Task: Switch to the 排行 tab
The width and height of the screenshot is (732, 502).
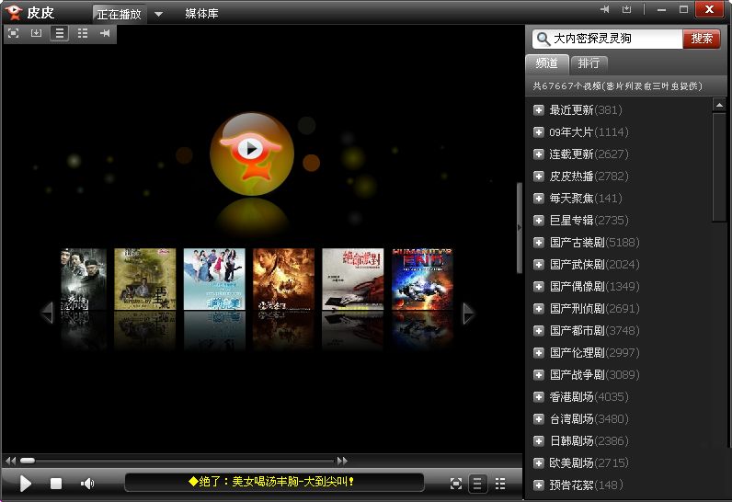Action: [x=589, y=63]
